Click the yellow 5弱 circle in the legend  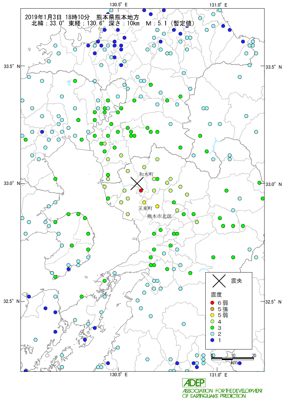pos(212,315)
